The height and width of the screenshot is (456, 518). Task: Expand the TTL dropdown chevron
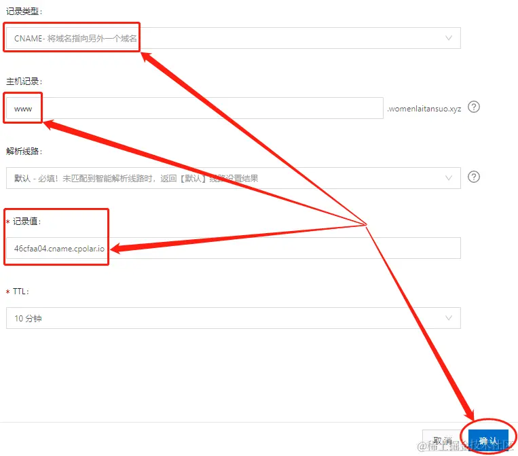(448, 318)
